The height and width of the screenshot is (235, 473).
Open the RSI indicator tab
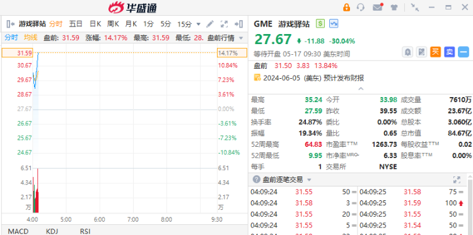tap(85, 231)
